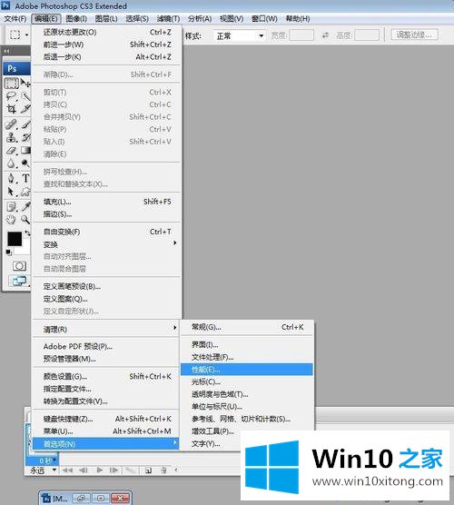
Task: Select the Custom Shape tool
Action: [25, 192]
